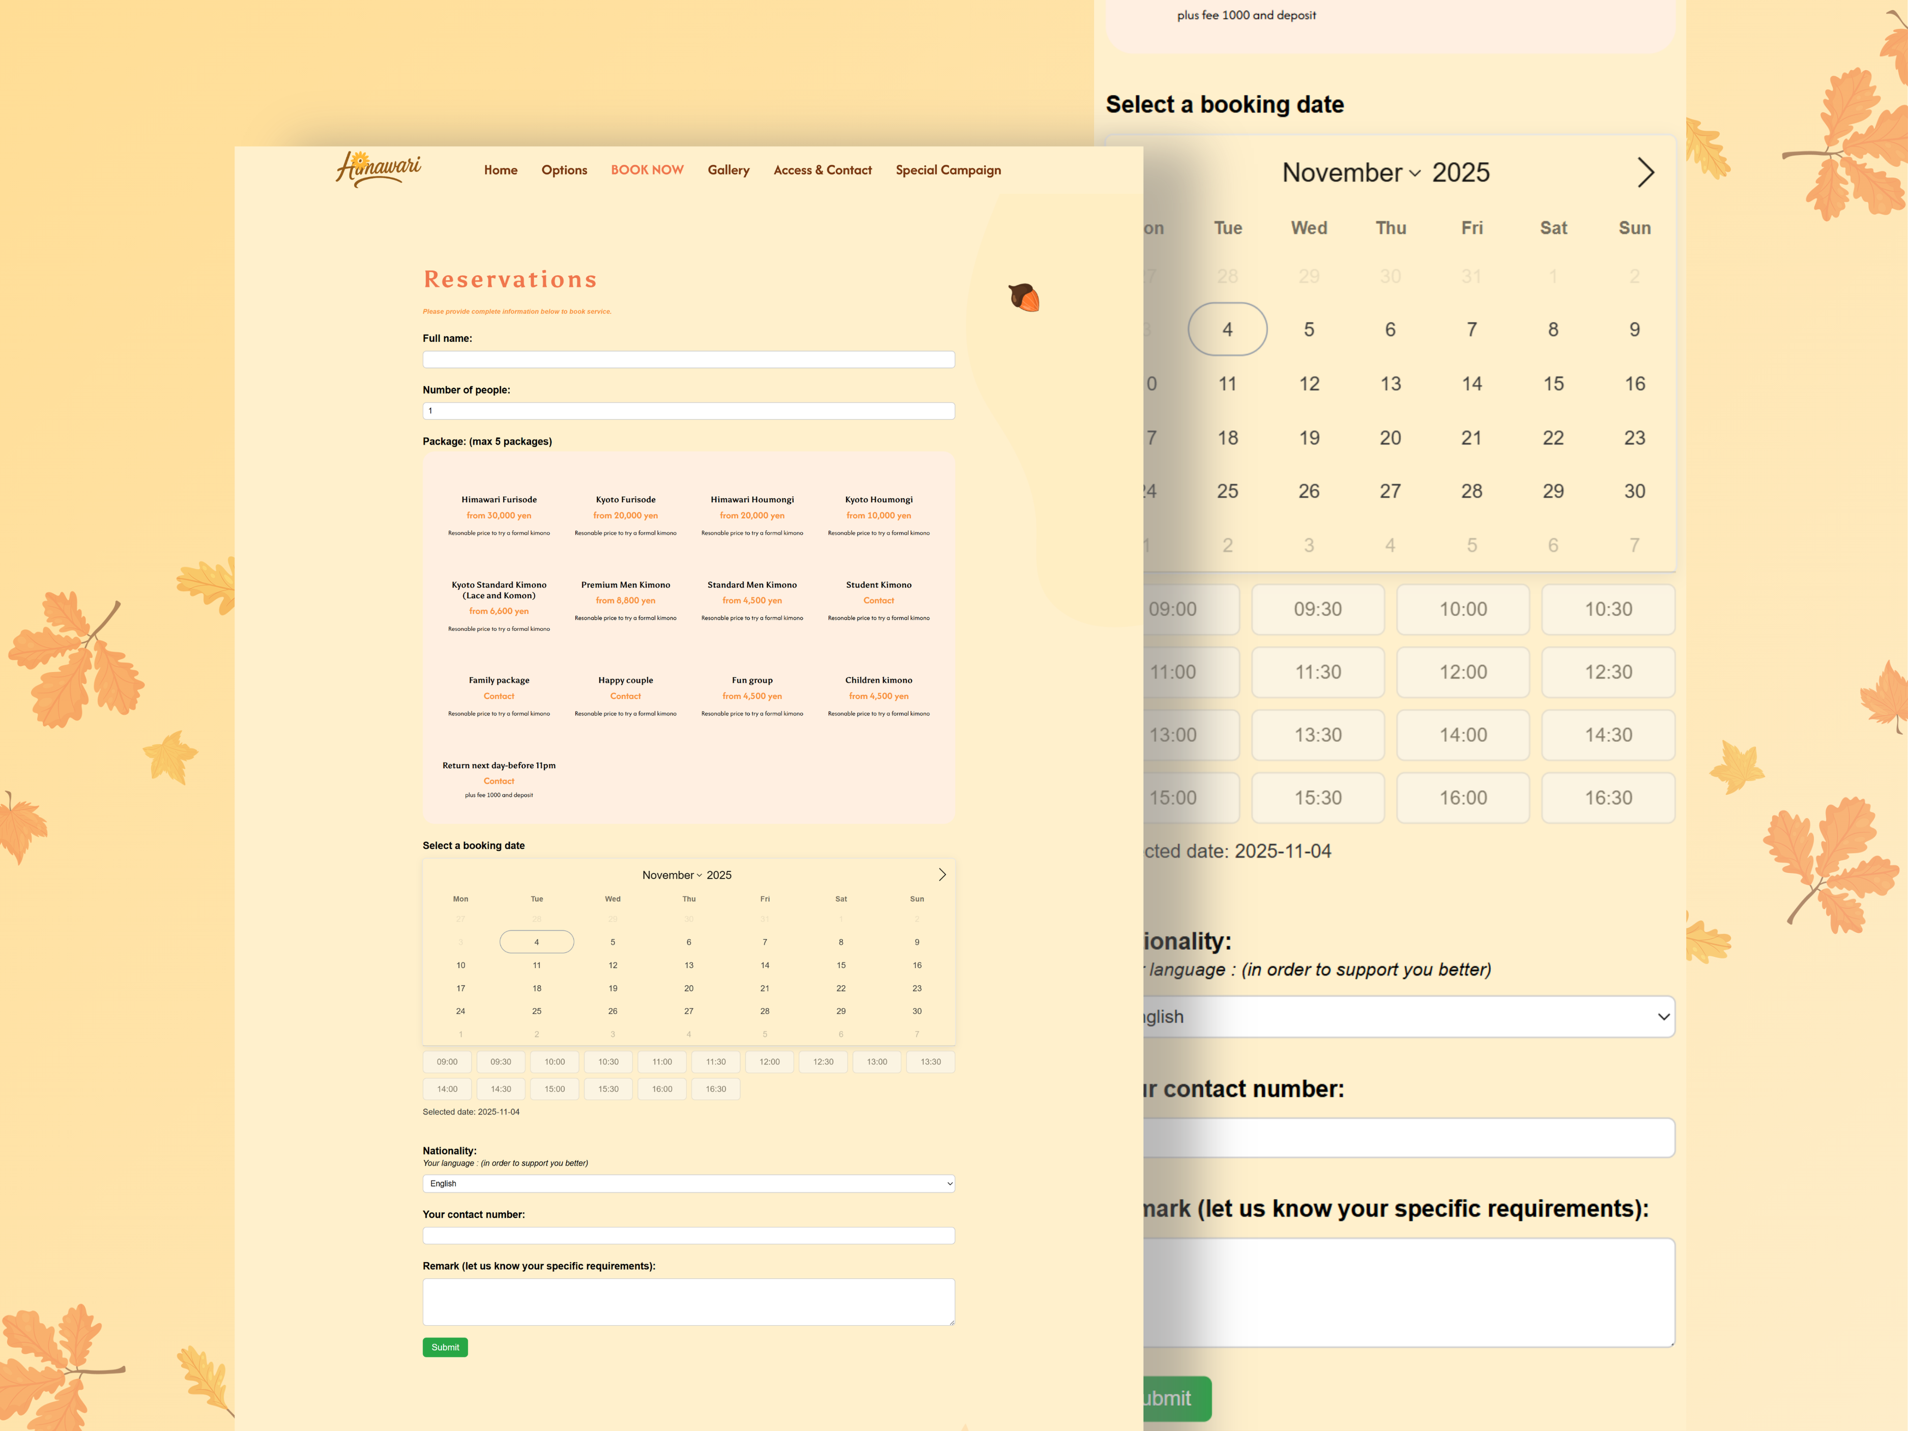Click the Full name input field
The height and width of the screenshot is (1431, 1908).
687,360
